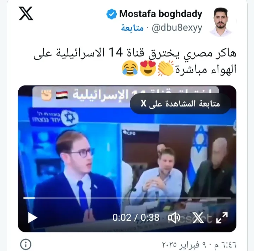
Task: Click the info icon below the video
Action: 26,244
